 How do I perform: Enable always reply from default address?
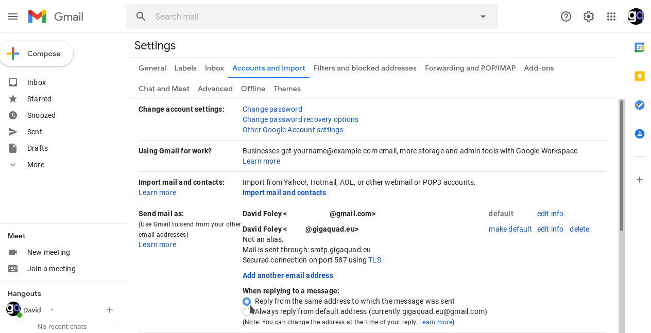point(247,311)
